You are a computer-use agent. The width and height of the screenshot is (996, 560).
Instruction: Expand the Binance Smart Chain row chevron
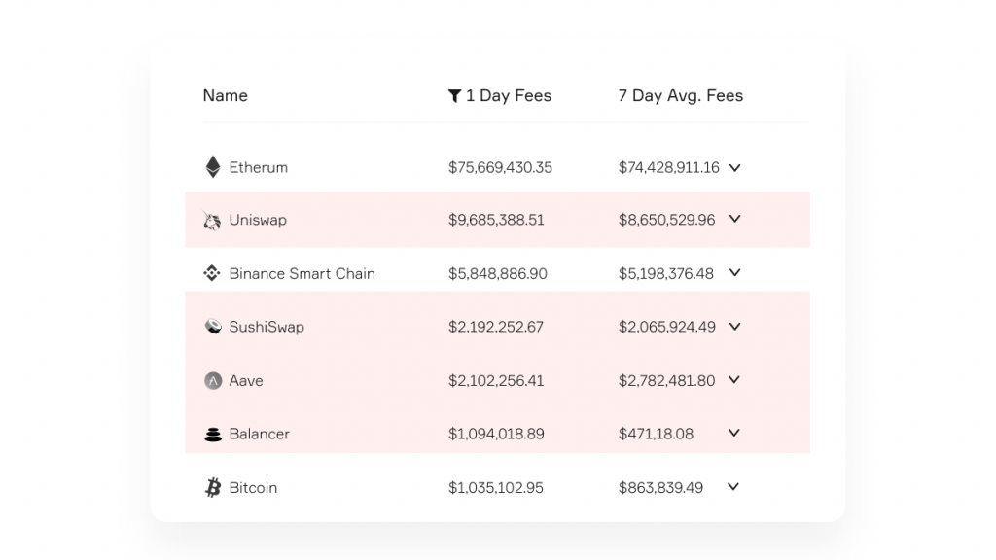[735, 273]
